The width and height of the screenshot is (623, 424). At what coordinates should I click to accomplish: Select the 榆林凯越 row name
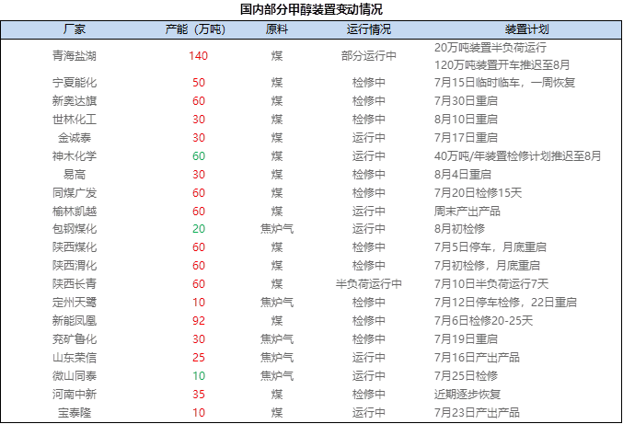pos(75,212)
